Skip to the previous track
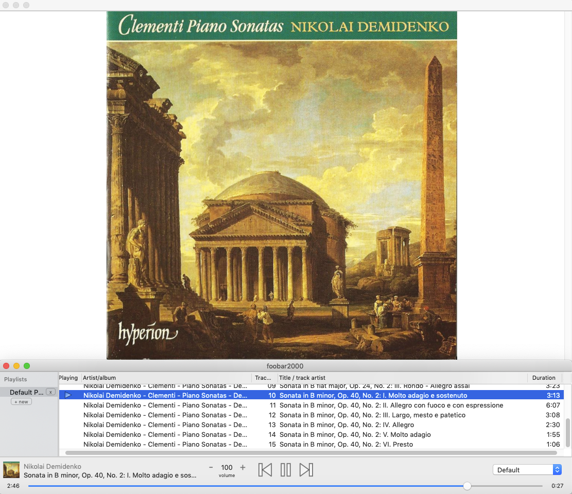This screenshot has height=494, width=572. point(265,470)
